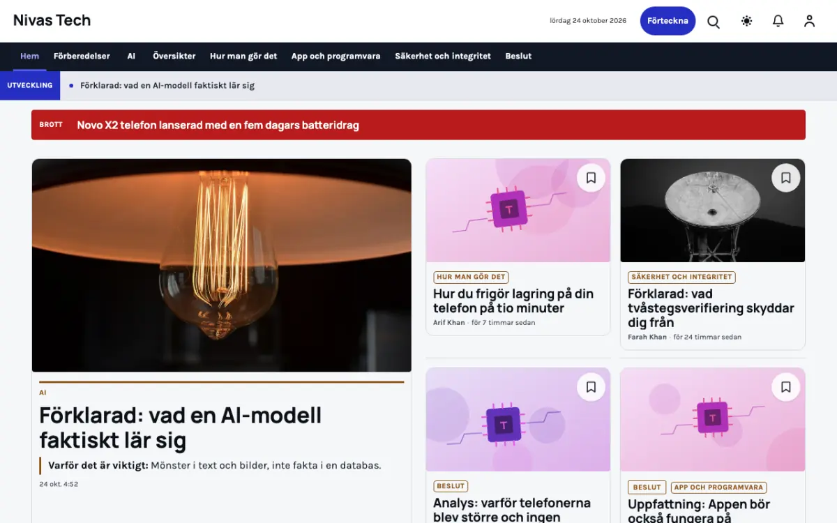Click 'för 7 timmar sedan' timestamp
The height and width of the screenshot is (523, 837).
[x=503, y=323]
